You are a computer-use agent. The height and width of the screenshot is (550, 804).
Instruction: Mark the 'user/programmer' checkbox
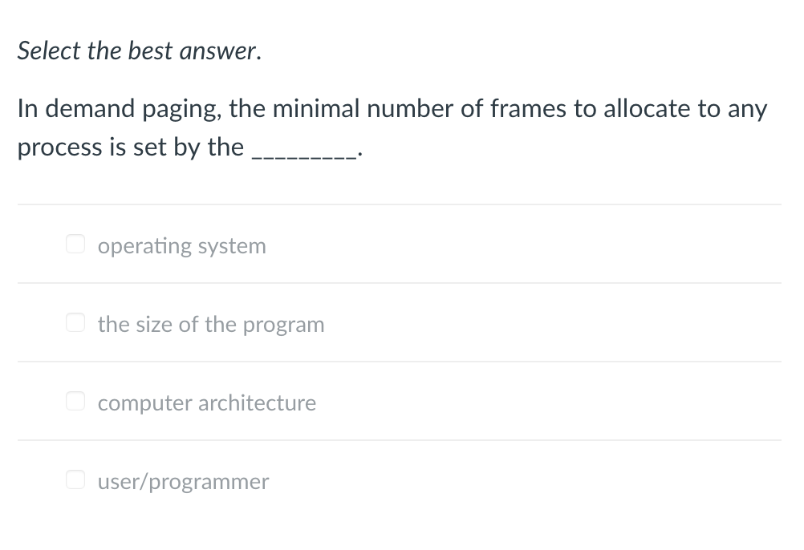click(75, 480)
